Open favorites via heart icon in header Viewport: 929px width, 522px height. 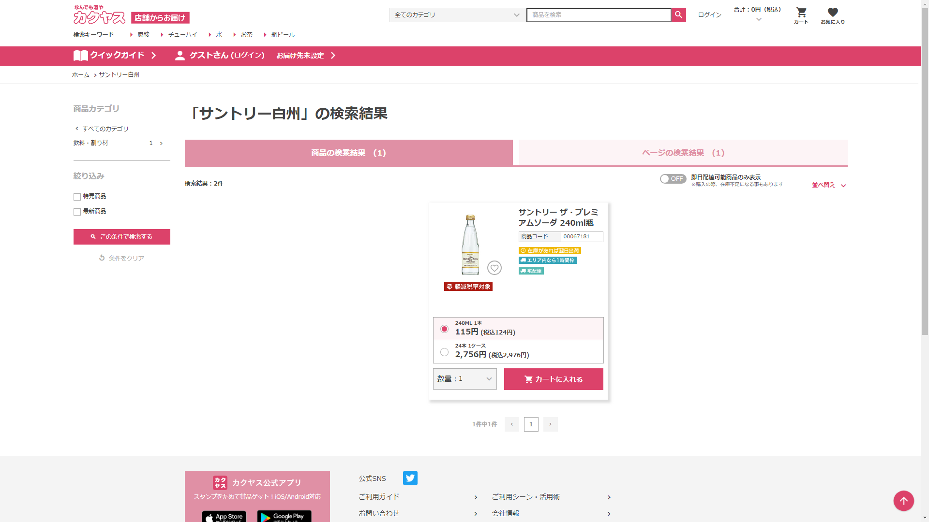(832, 13)
